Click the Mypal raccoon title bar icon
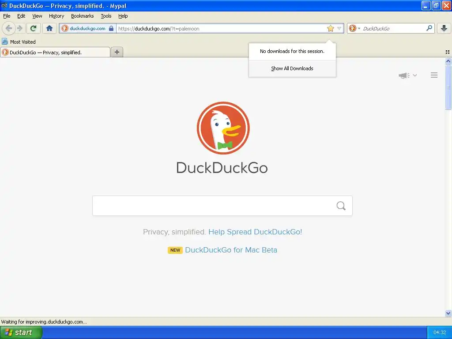452x339 pixels. [x=4, y=5]
